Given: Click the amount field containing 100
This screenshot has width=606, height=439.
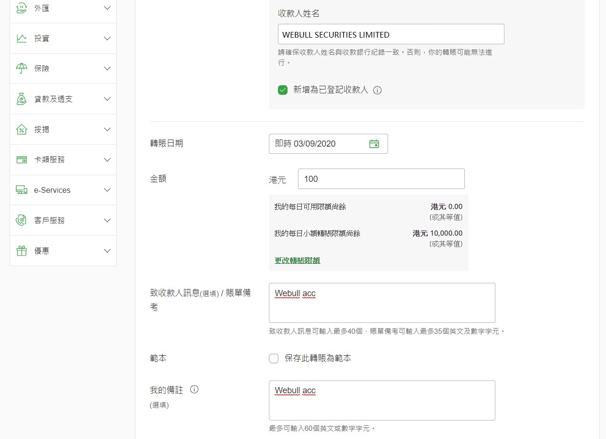Looking at the screenshot, I should coord(381,179).
